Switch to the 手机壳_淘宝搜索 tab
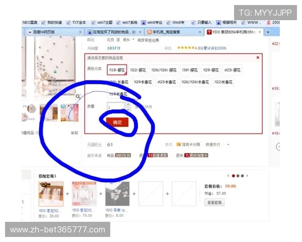This screenshot has width=302, height=242. click(x=174, y=32)
